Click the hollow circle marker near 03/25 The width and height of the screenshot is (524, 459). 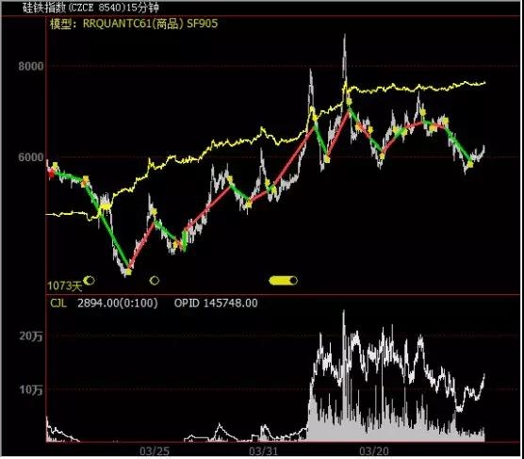pyautogui.click(x=155, y=281)
